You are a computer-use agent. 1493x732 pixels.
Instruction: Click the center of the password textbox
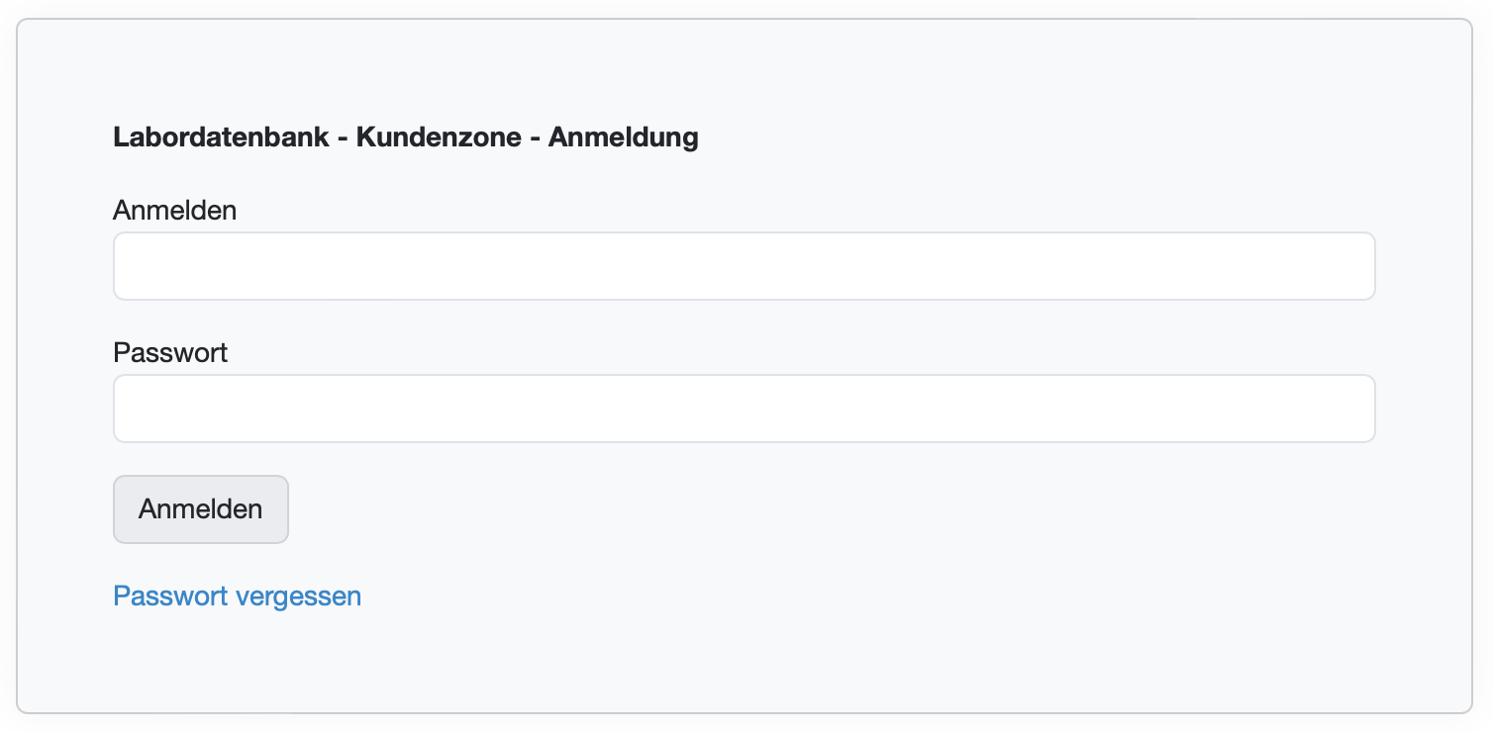743,408
